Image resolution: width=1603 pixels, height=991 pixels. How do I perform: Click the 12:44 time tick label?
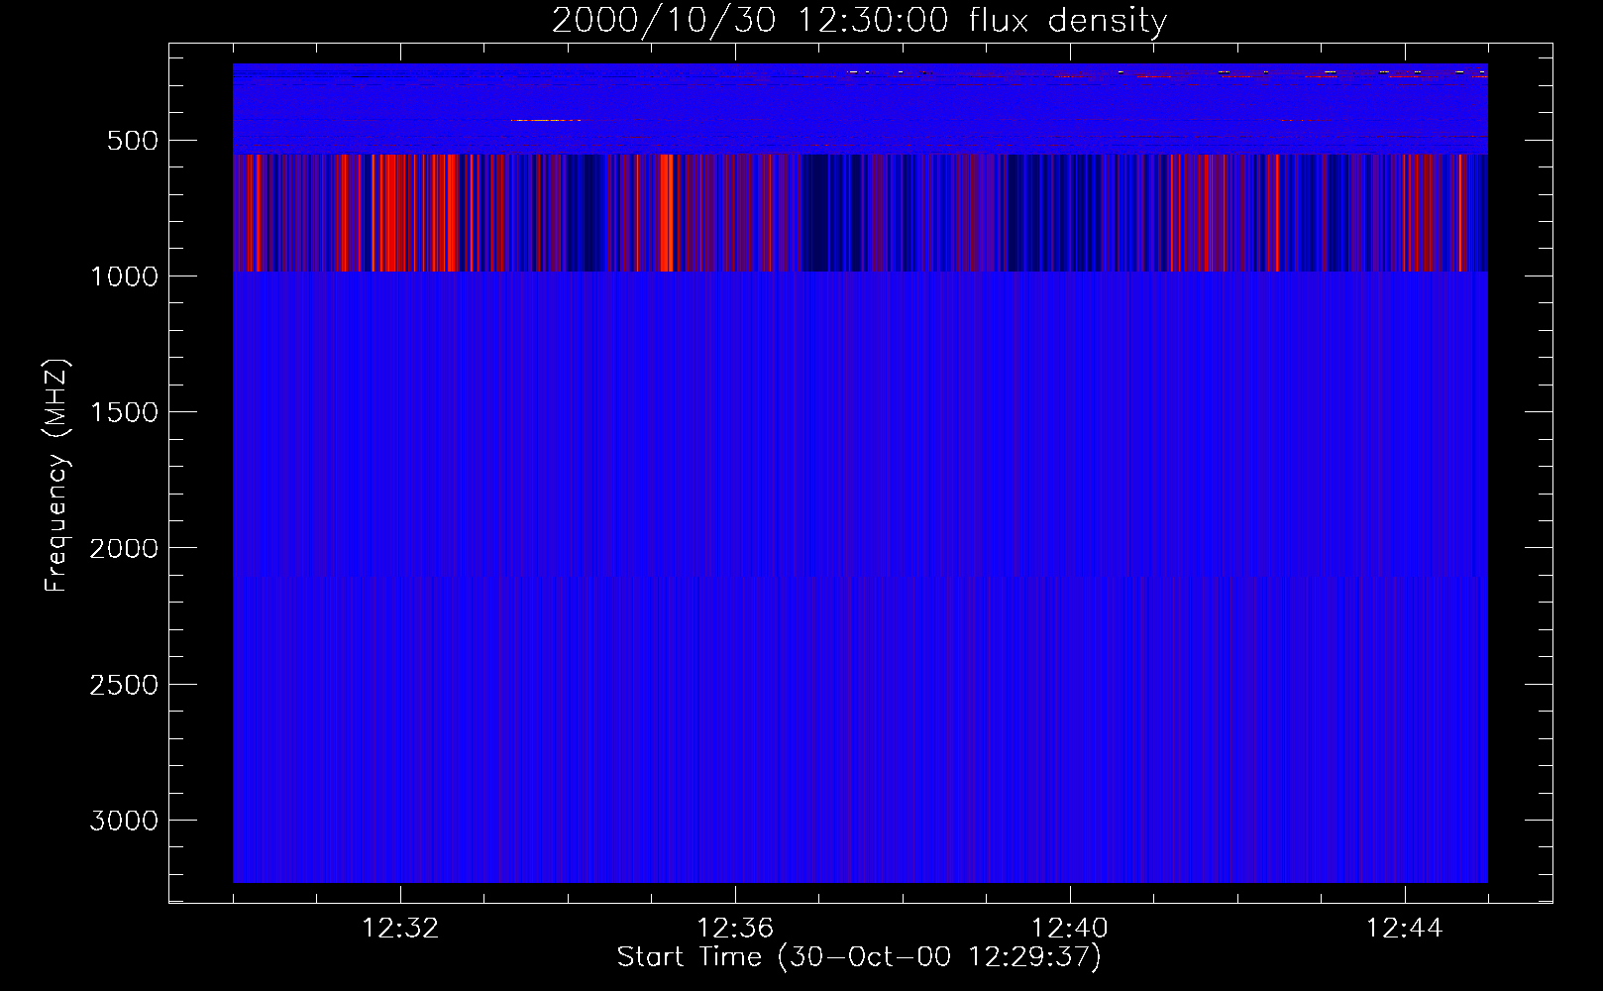(1405, 929)
